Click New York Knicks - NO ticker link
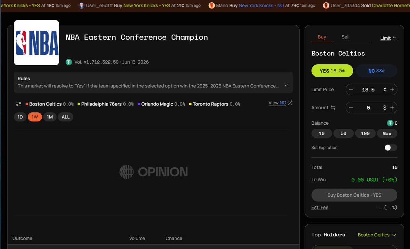The height and width of the screenshot is (249, 410). 261,6
